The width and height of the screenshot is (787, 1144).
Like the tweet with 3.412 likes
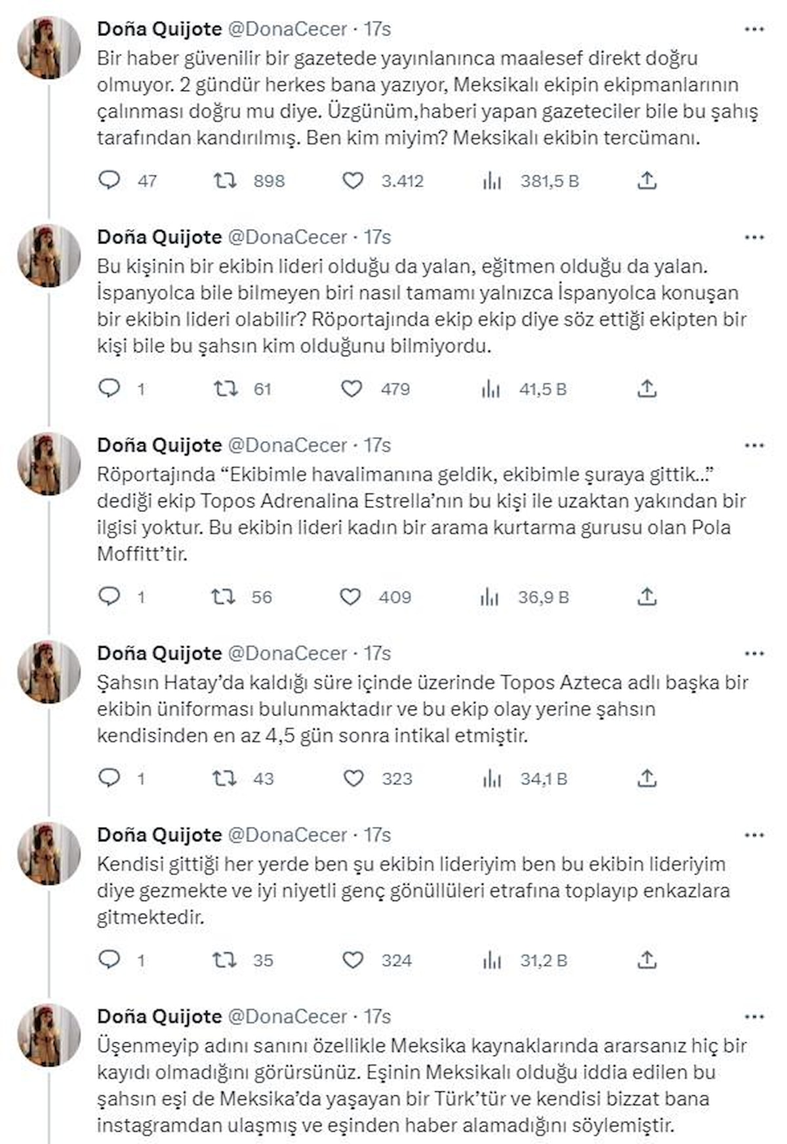353,180
